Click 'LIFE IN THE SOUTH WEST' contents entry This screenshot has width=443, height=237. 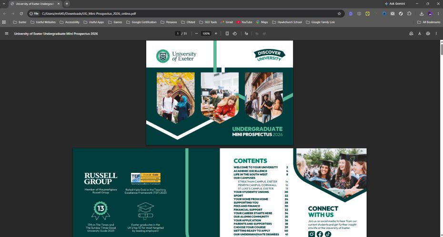(x=251, y=174)
